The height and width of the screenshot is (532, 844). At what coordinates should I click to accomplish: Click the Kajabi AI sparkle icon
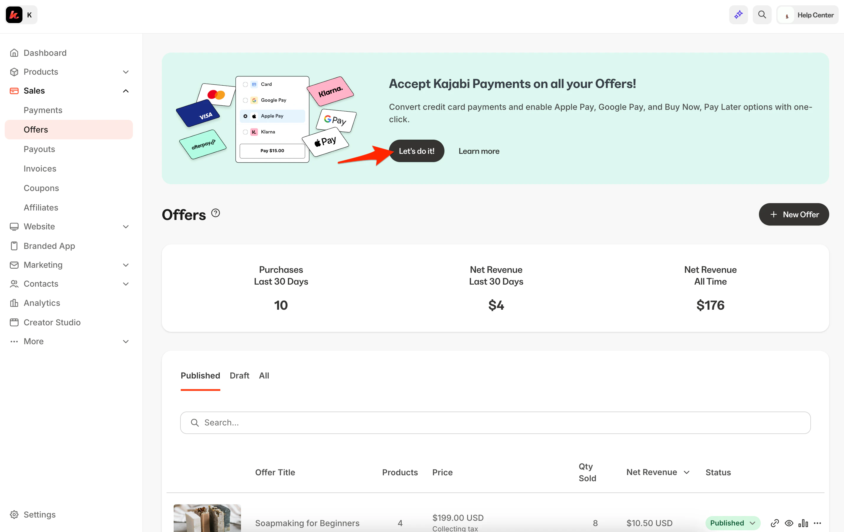(x=738, y=15)
